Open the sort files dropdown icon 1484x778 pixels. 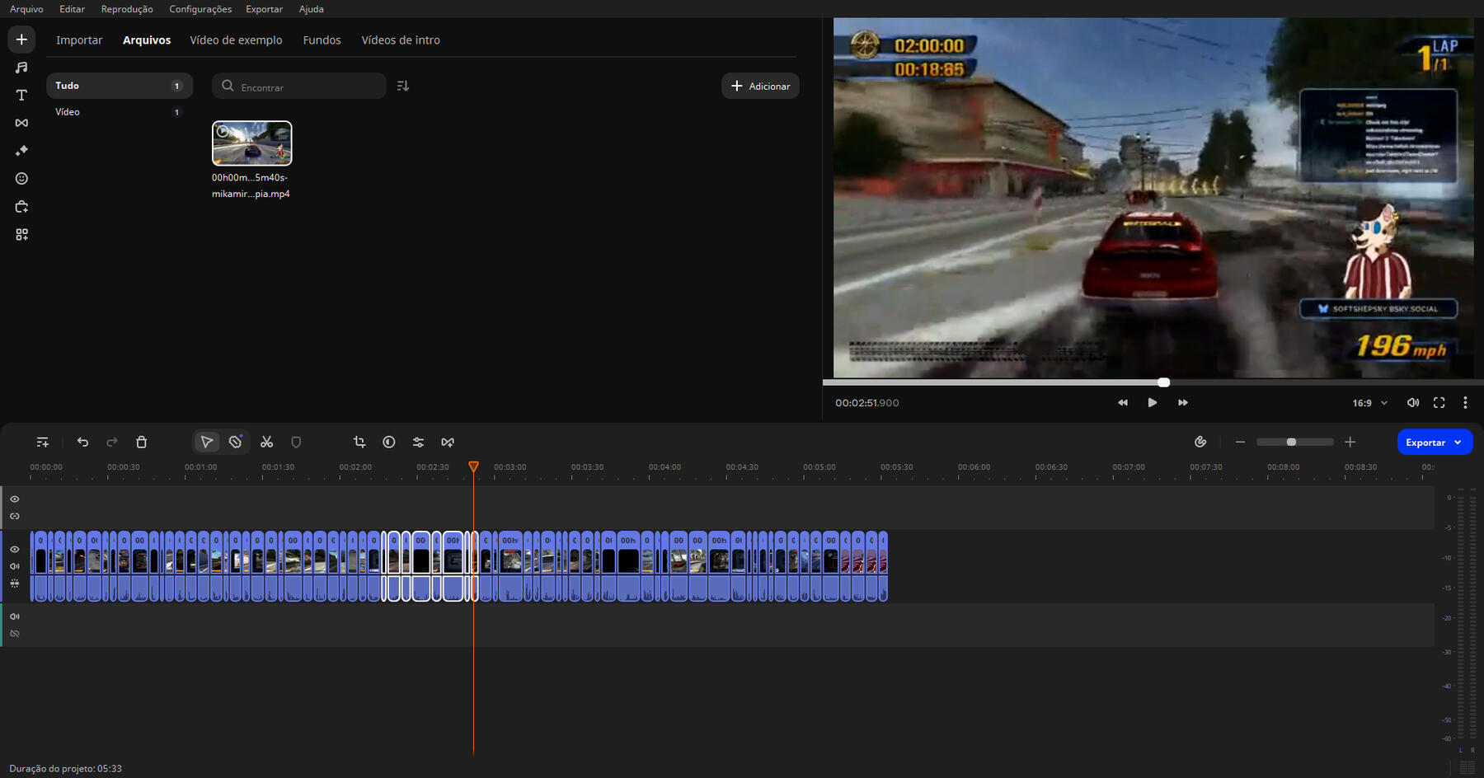coord(403,87)
